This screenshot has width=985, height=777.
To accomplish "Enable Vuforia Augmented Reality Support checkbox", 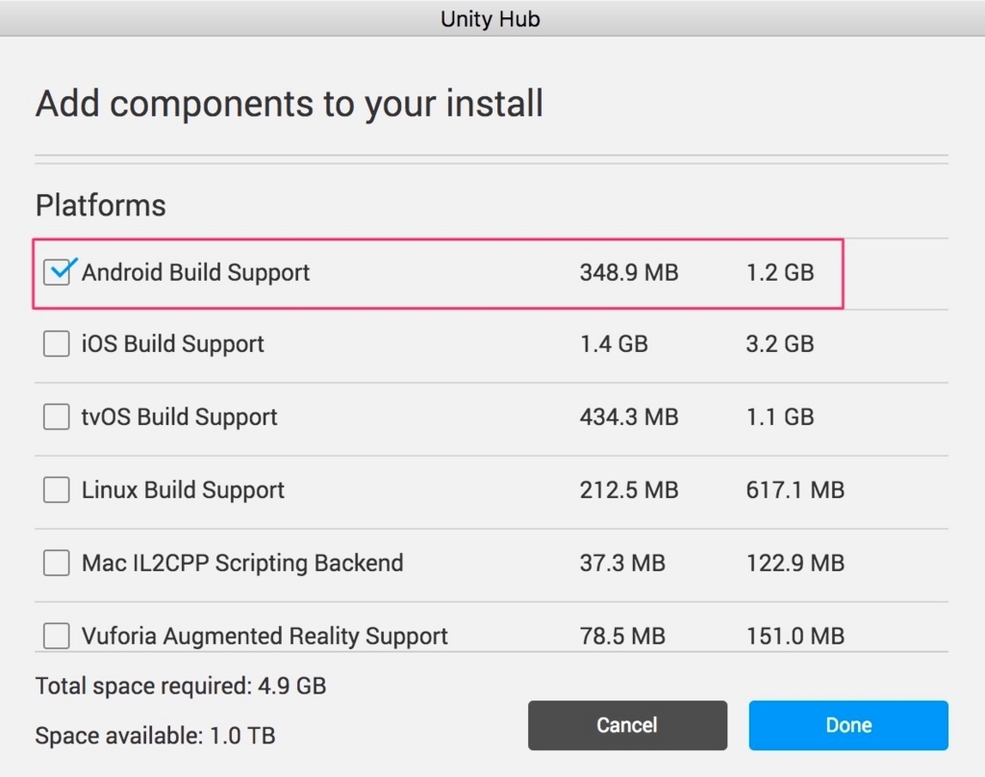I will tap(57, 636).
